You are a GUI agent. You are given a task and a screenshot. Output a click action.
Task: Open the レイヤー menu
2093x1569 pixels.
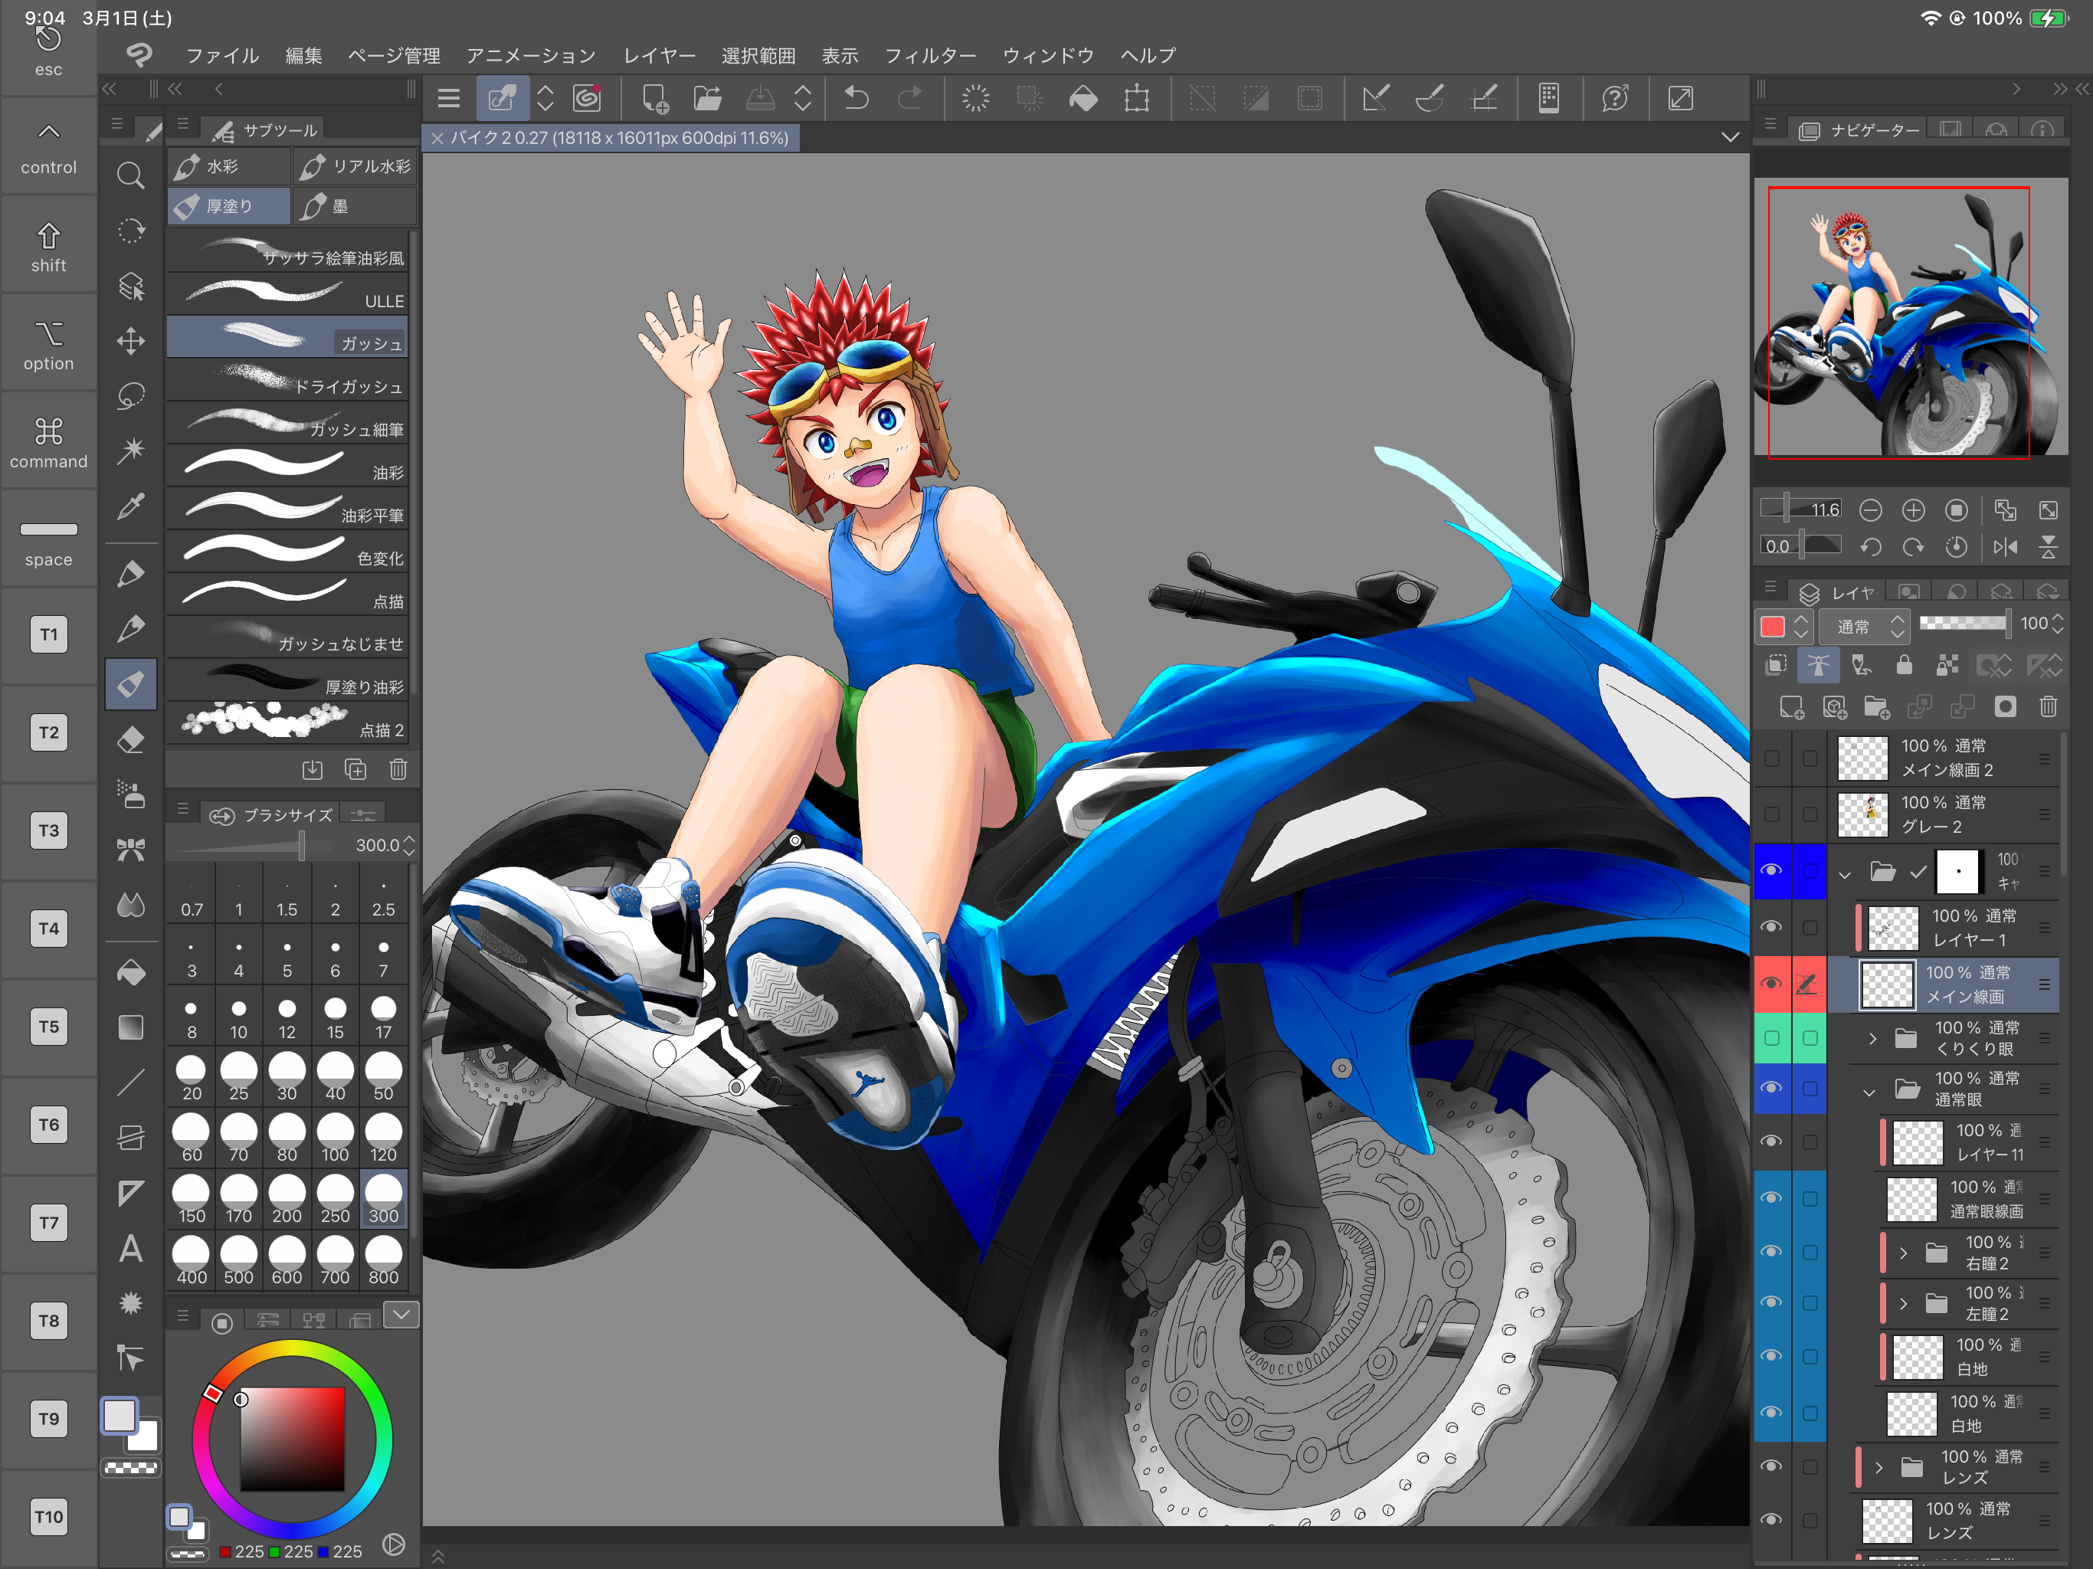click(659, 56)
